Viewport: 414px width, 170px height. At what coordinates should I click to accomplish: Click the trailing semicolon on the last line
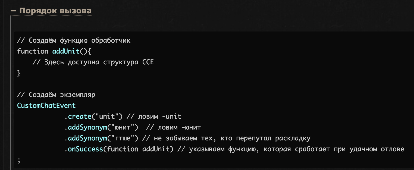click(x=19, y=160)
